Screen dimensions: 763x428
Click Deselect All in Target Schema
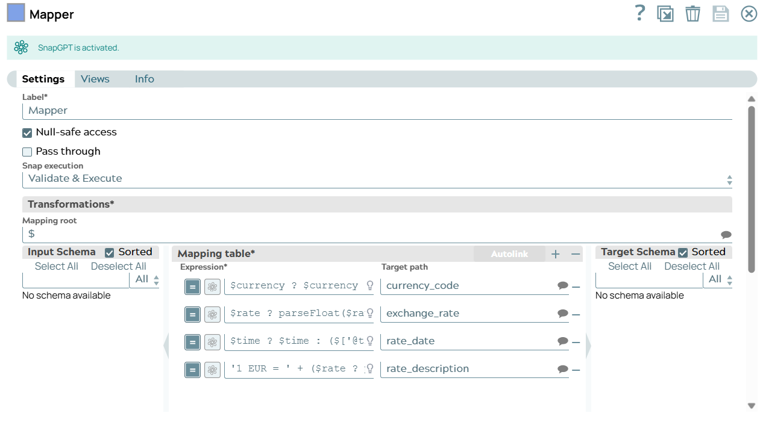pyautogui.click(x=691, y=266)
